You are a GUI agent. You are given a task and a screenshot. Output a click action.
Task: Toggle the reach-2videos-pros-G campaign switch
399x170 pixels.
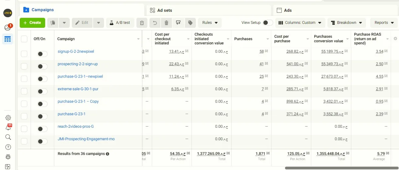tap(42, 129)
